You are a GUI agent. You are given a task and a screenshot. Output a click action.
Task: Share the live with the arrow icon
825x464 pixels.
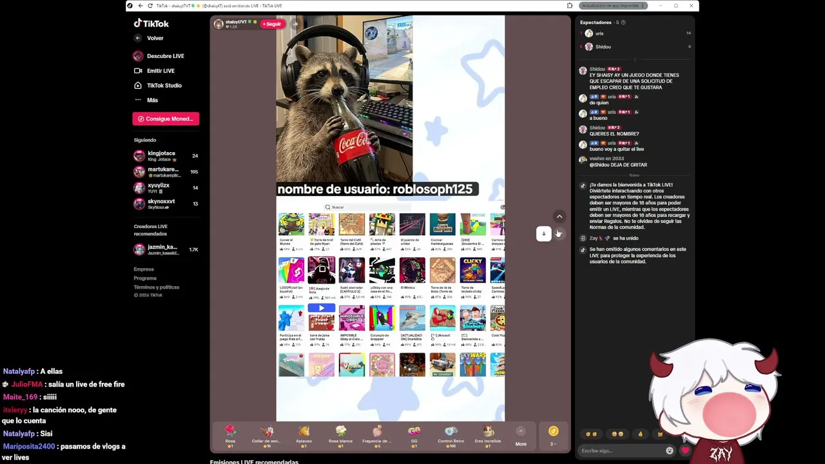point(295,24)
